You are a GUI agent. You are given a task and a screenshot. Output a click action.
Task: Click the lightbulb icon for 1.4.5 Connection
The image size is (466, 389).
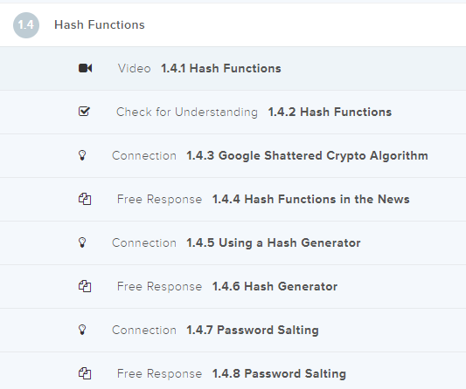[x=82, y=242]
